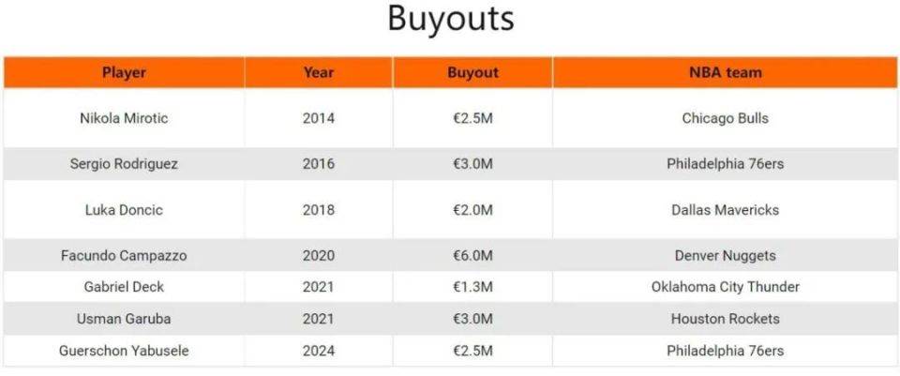The height and width of the screenshot is (376, 900).
Task: Select the Facundo Campazzo cell
Action: [124, 255]
